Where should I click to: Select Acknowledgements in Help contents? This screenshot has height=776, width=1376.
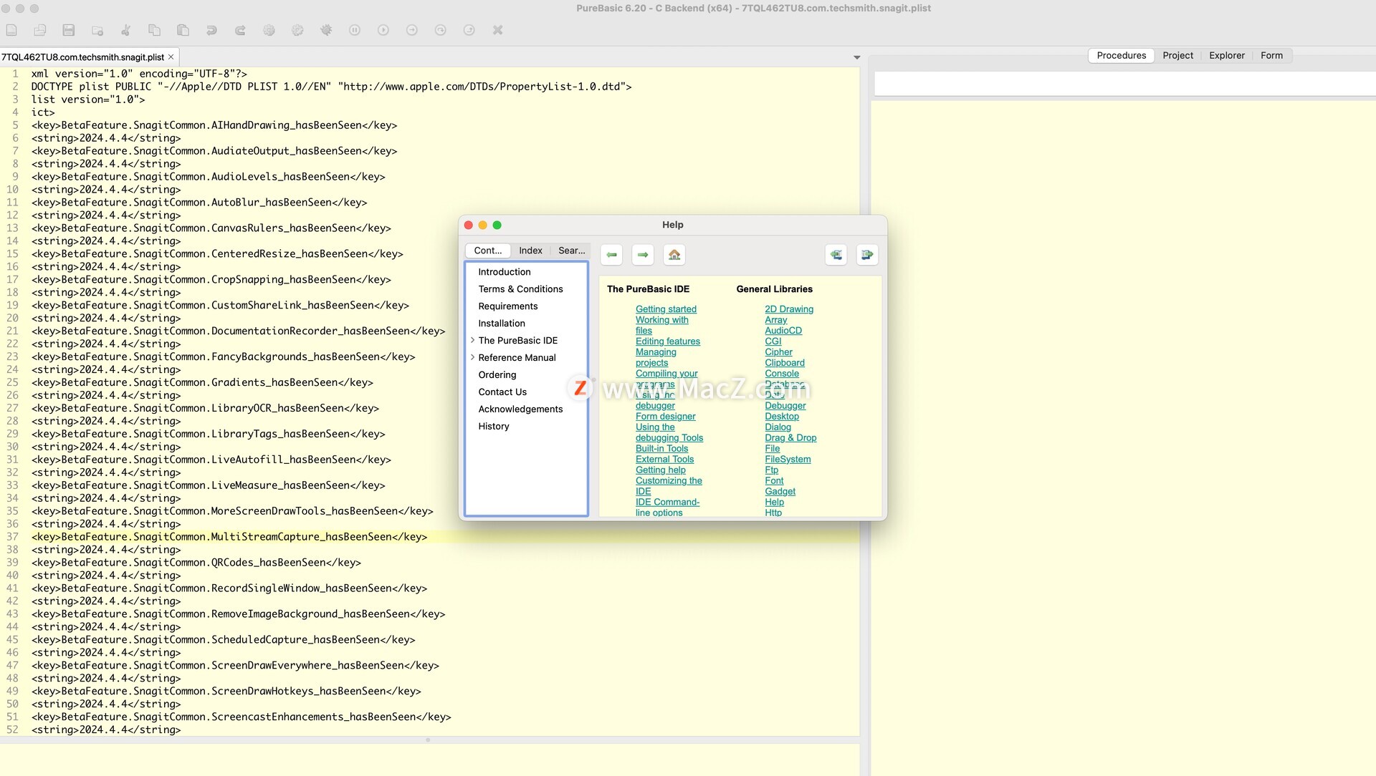click(x=520, y=409)
